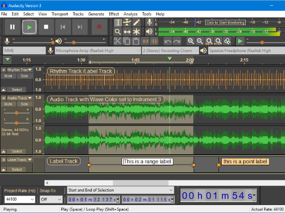The image size is (285, 213).
Task: Open the MME audio host dropdown
Action: click(x=24, y=51)
